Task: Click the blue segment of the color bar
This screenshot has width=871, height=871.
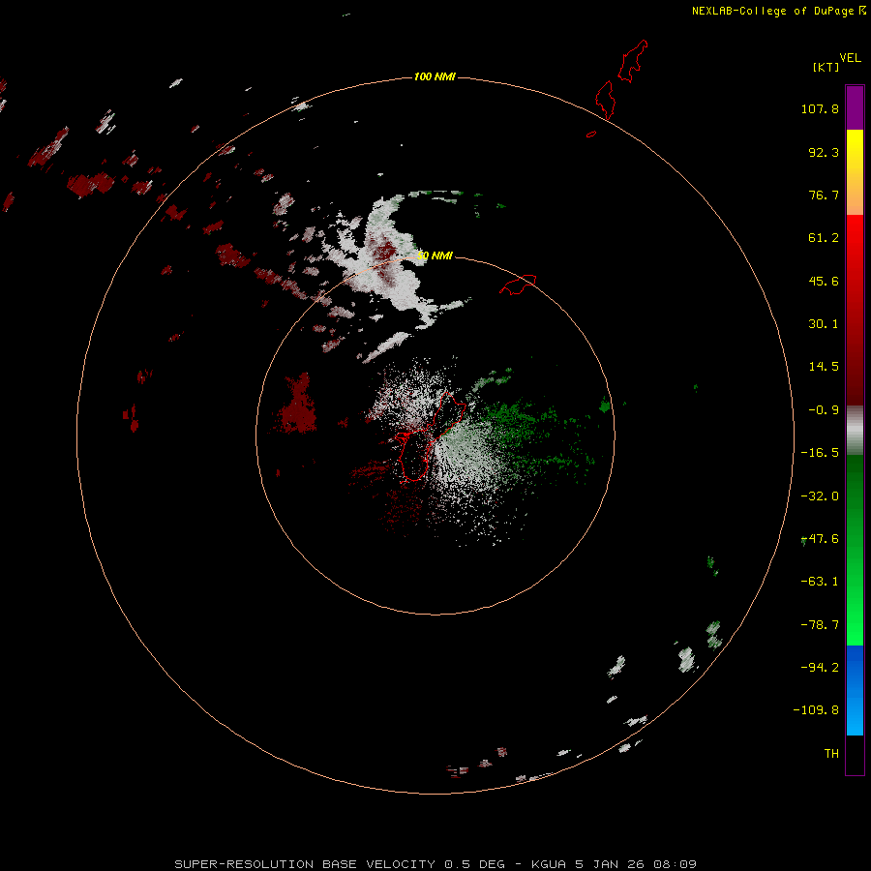Action: [x=855, y=690]
